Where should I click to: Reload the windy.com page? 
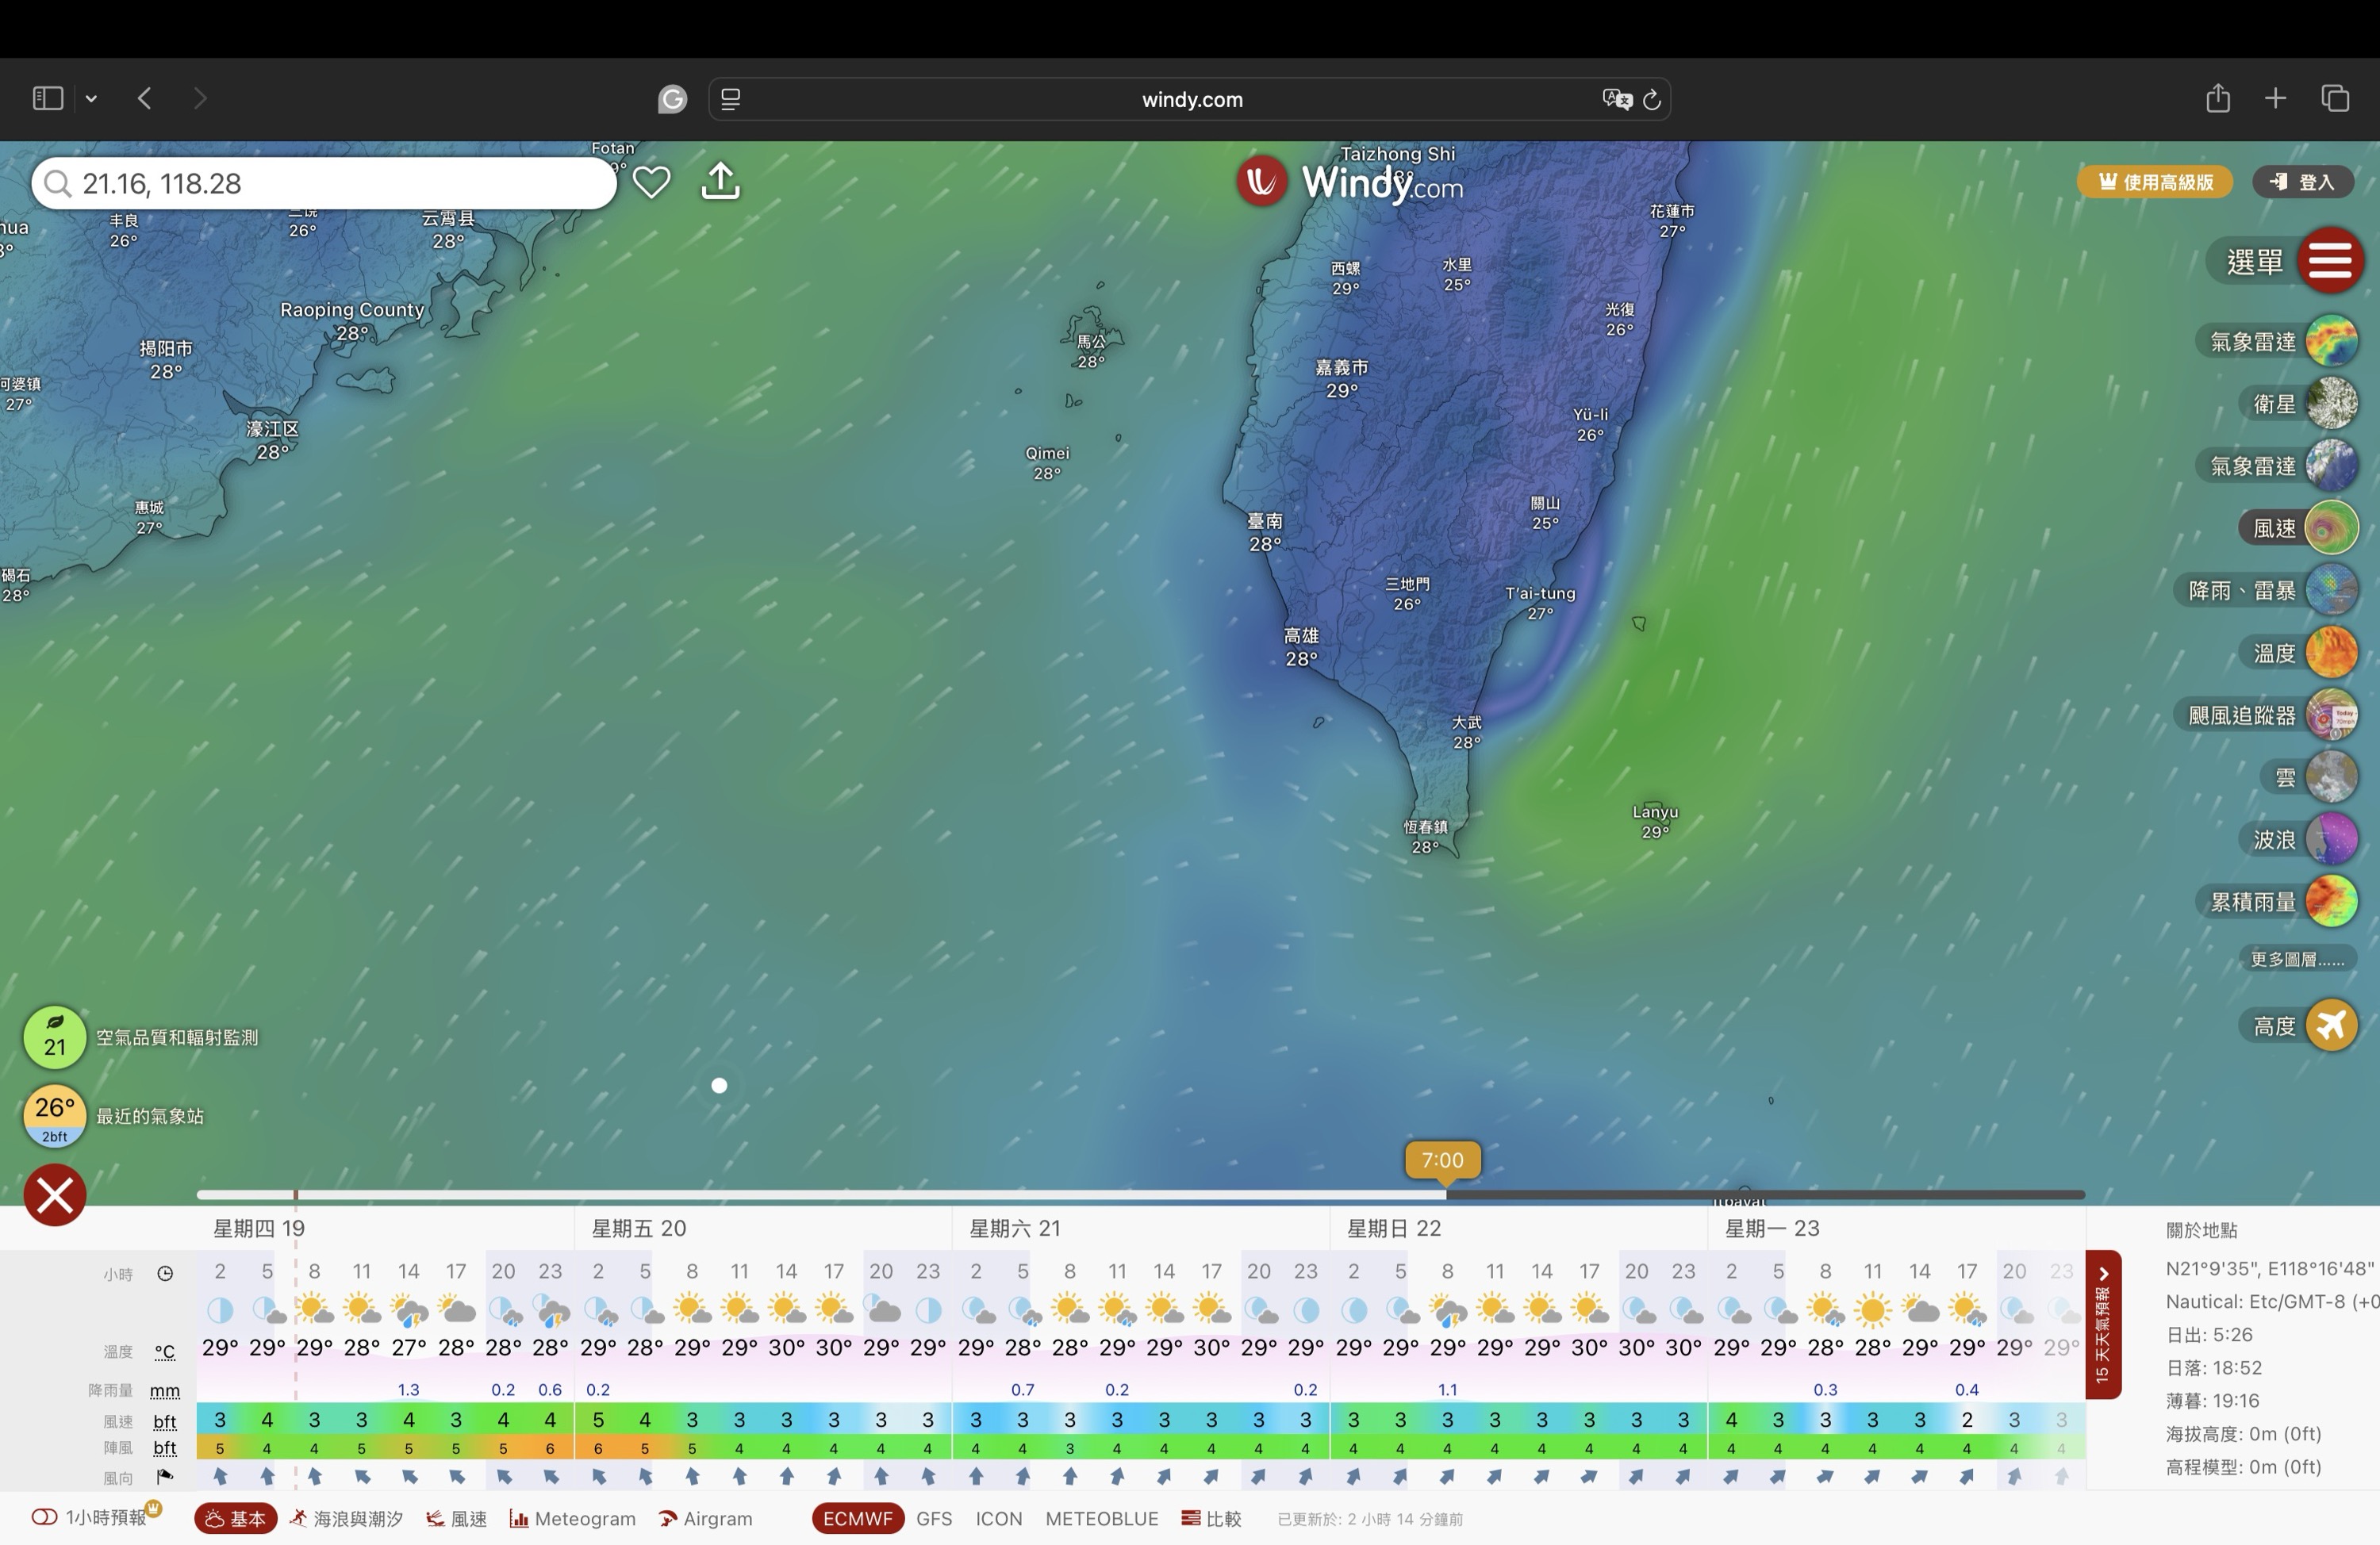coord(1652,99)
